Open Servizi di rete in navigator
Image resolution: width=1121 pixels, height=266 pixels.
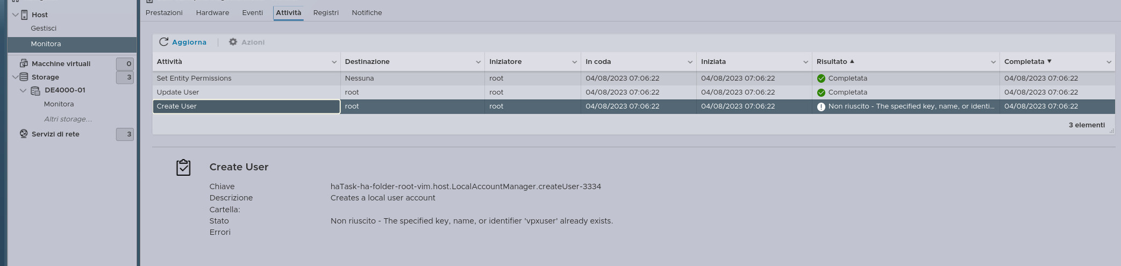tap(55, 134)
